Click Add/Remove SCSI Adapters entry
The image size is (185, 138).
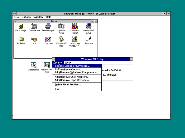pyautogui.click(x=72, y=77)
